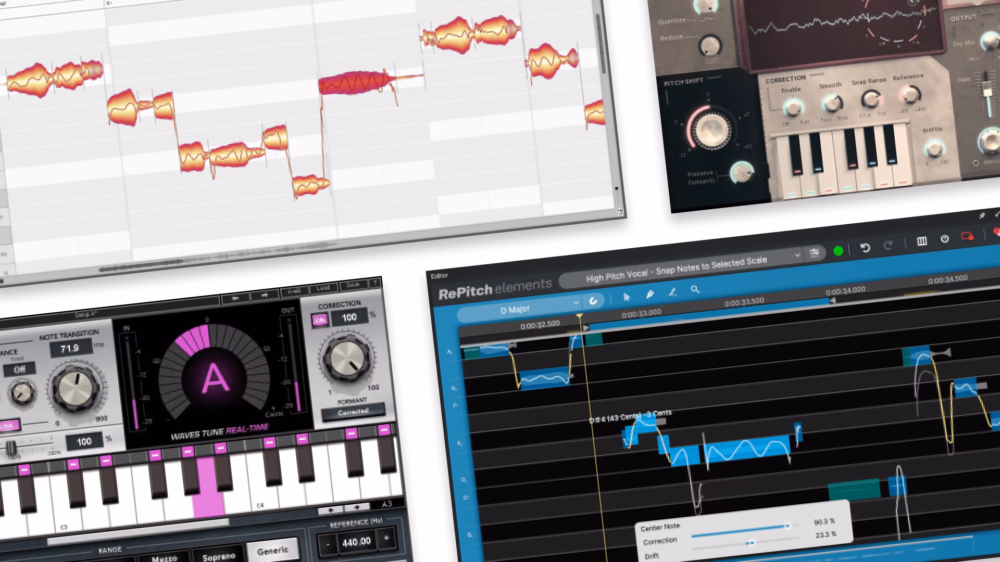Select the arrow pointer tool in RePitch
The image size is (1000, 562).
click(627, 297)
